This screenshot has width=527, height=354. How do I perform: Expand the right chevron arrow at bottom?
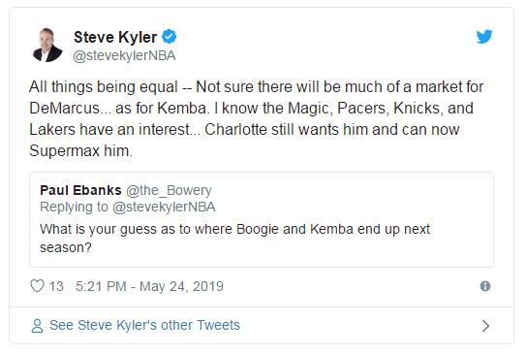[x=485, y=326]
